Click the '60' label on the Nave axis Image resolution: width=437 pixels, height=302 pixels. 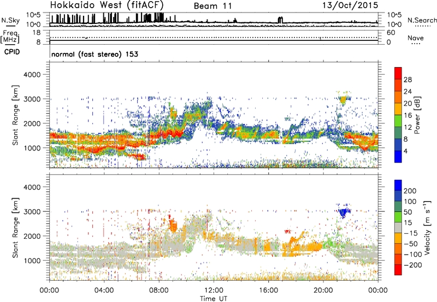pyautogui.click(x=391, y=33)
